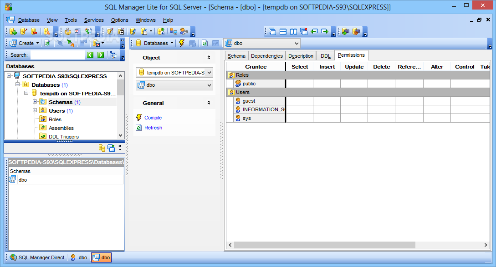Click the Select cell for public role
The height and width of the screenshot is (267, 496).
(299, 84)
